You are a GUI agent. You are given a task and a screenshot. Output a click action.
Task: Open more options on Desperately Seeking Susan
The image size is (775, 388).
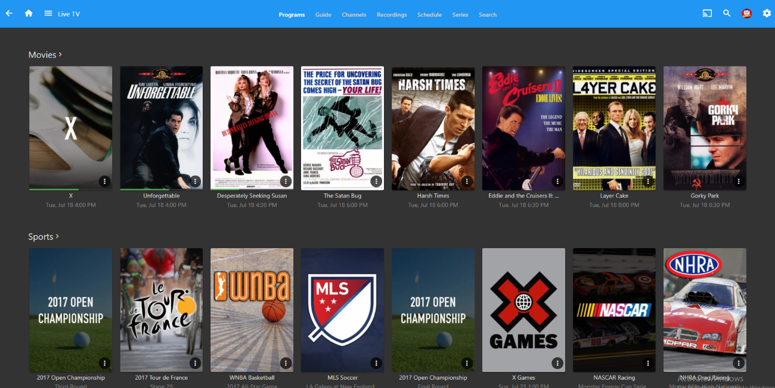[286, 181]
